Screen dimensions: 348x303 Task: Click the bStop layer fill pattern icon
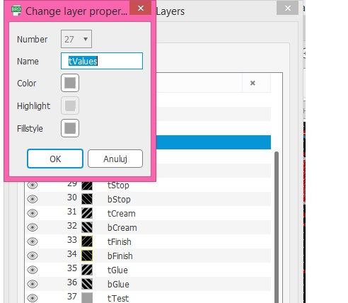tap(87, 199)
